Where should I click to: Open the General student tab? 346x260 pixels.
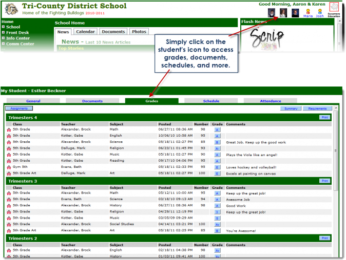[33, 101]
